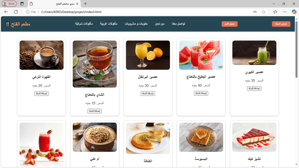
Task: Open the favorites list icon
Action: (275, 12)
